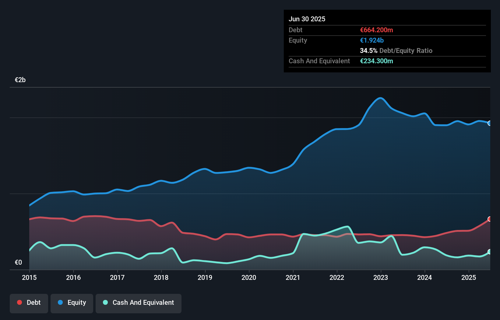The width and height of the screenshot is (500, 320).
Task: Click the €1.924b Equity value in tooltip
Action: click(x=372, y=40)
